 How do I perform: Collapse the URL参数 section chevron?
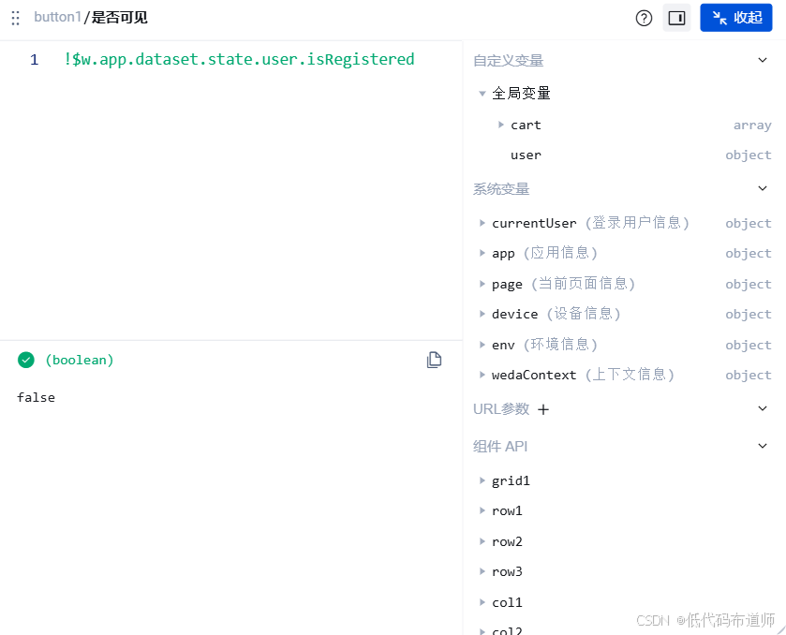pyautogui.click(x=763, y=408)
